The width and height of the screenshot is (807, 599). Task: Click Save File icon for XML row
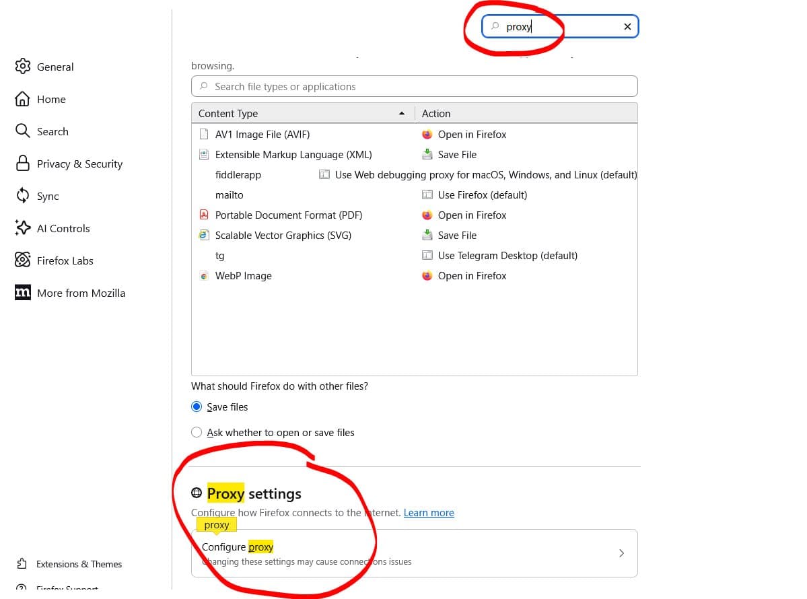tap(427, 154)
